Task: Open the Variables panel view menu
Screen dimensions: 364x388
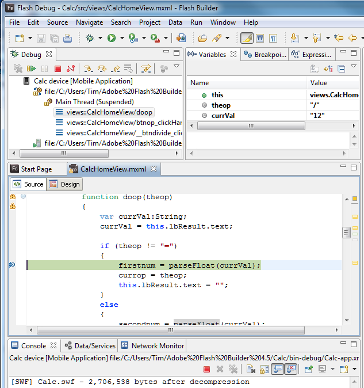Action: coord(354,66)
